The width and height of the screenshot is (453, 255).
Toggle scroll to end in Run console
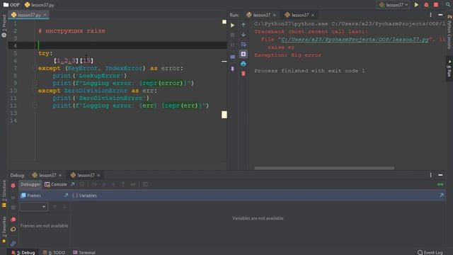click(243, 54)
